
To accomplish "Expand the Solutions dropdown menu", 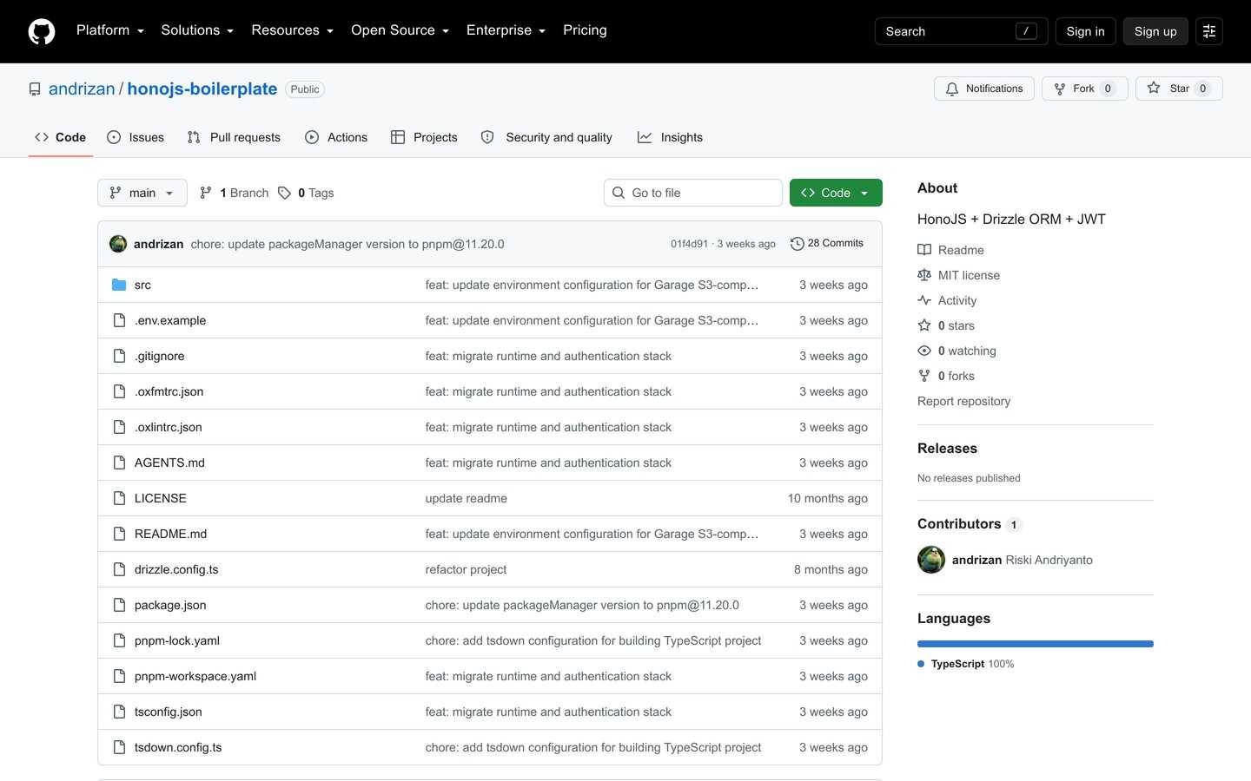I will point(197,30).
